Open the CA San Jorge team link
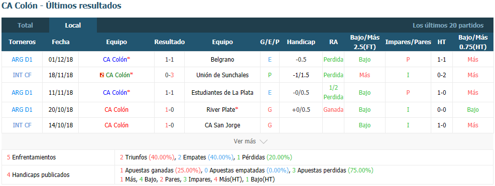Viewport: 495px width, 186px height. tap(222, 125)
